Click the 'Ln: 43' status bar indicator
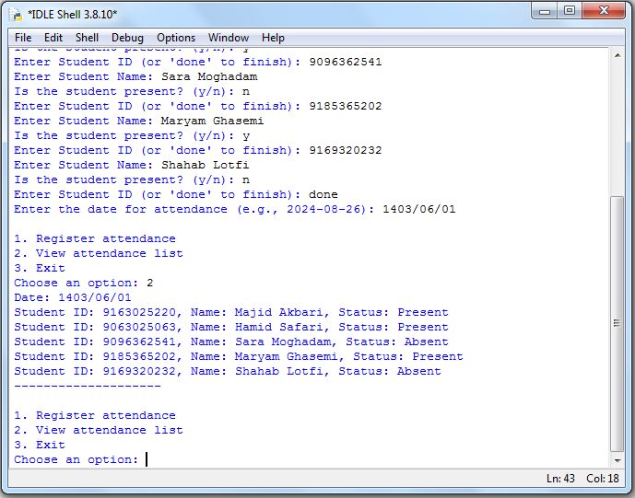 tap(563, 479)
